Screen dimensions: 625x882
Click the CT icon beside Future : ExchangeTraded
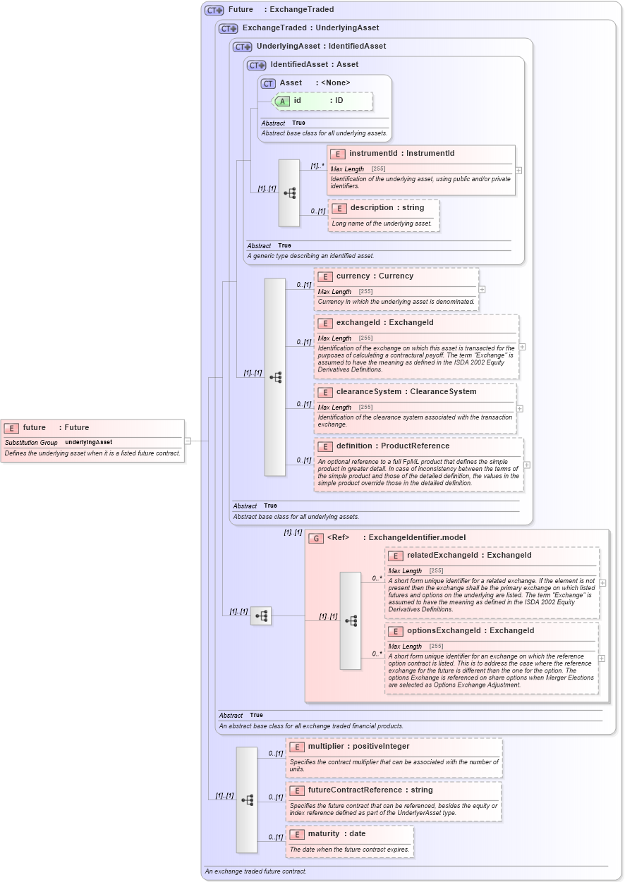[214, 11]
